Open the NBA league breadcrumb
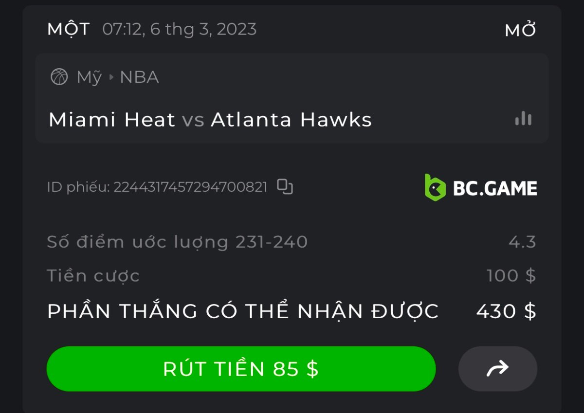The image size is (584, 413). tap(139, 77)
